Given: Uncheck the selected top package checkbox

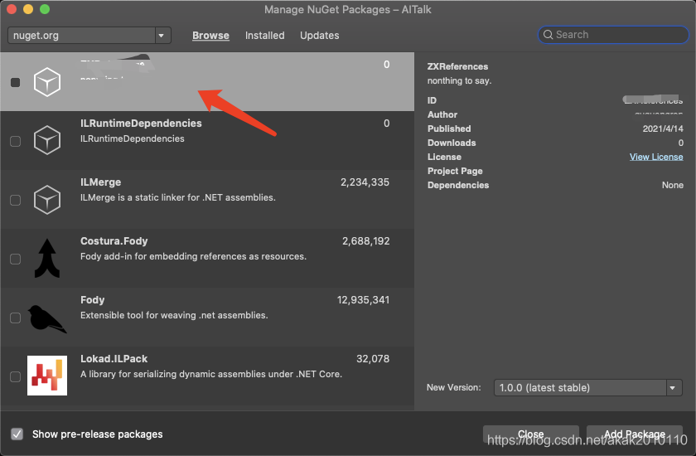Looking at the screenshot, I should point(16,82).
